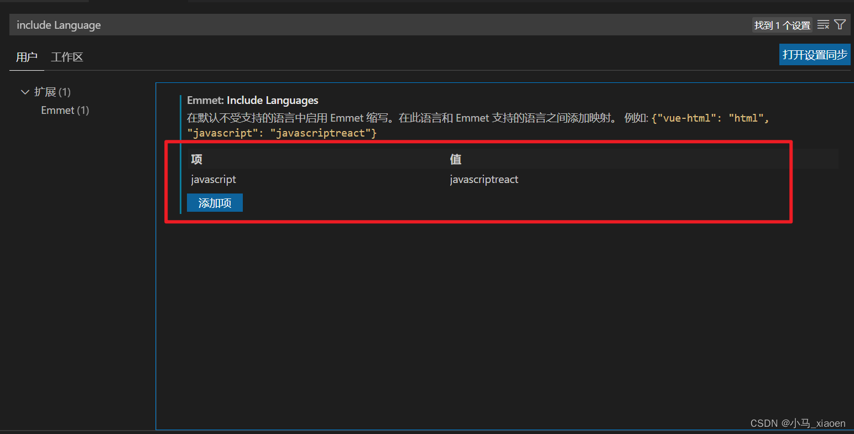Screen dimensions: 854x434
Task: Select the 扩展 (1) tree entry
Action: (x=53, y=92)
